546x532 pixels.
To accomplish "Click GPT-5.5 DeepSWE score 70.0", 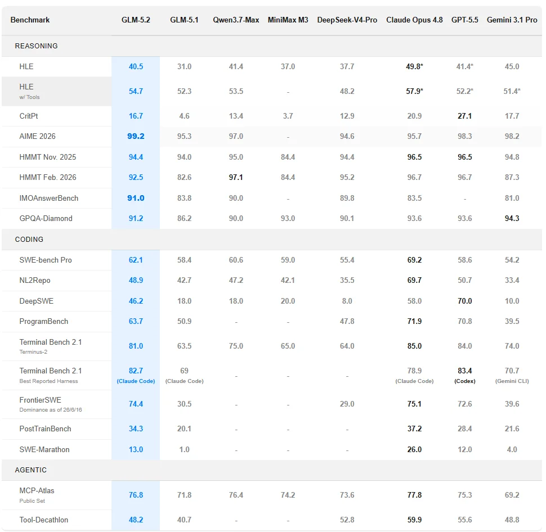I will point(464,301).
